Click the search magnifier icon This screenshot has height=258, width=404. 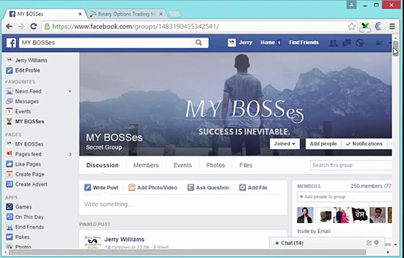199,43
